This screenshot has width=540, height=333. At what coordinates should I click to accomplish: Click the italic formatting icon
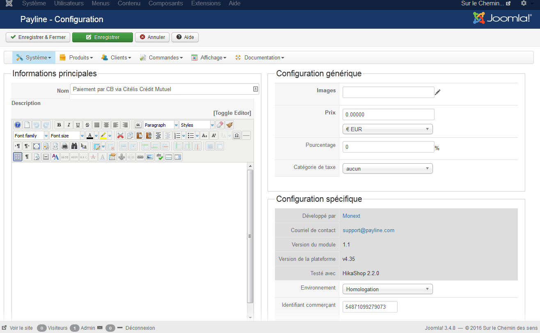(x=69, y=125)
